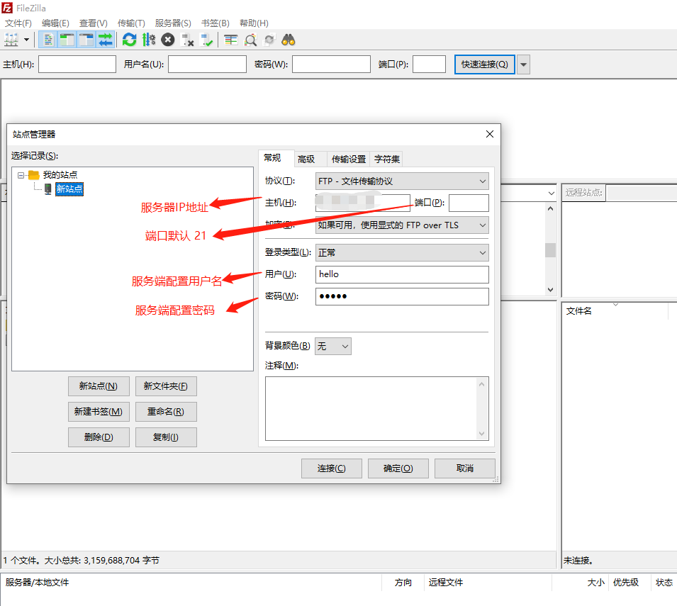The image size is (677, 606).
Task: Click the 取消 button
Action: pos(464,468)
